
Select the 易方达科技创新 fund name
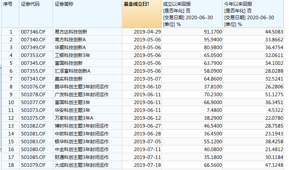[x=71, y=32]
